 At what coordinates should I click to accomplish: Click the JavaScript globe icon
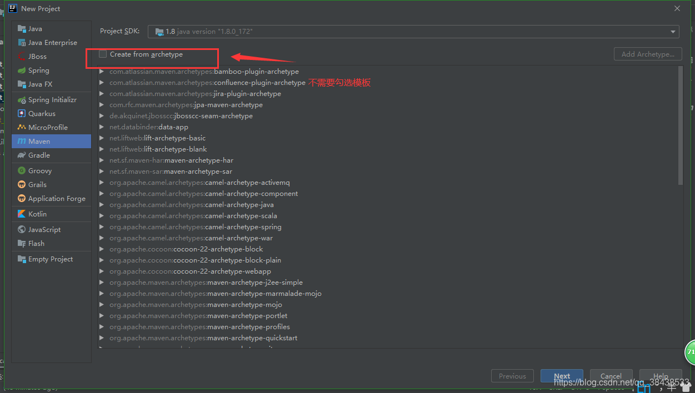coord(22,230)
